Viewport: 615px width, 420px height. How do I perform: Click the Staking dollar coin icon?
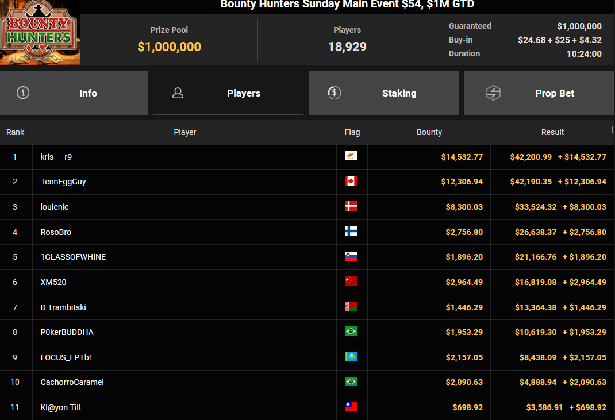click(334, 93)
